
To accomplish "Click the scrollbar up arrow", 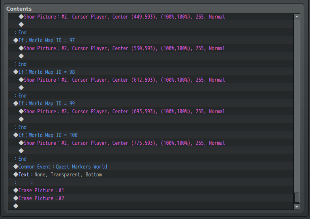I will pyautogui.click(x=297, y=17).
